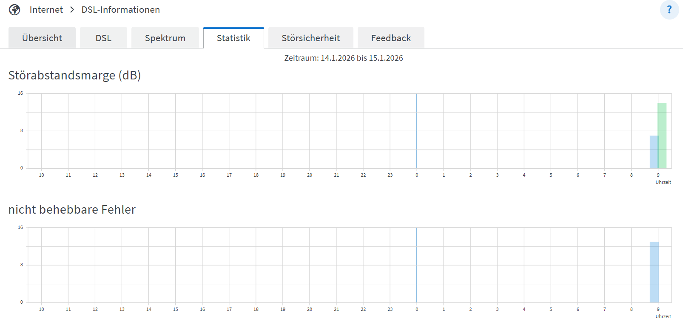Image resolution: width=683 pixels, height=333 pixels.
Task: Click the Zeitraum date range text
Action: tap(343, 58)
